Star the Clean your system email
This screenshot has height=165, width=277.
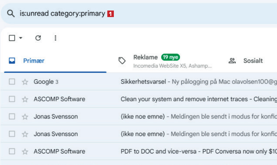click(25, 99)
